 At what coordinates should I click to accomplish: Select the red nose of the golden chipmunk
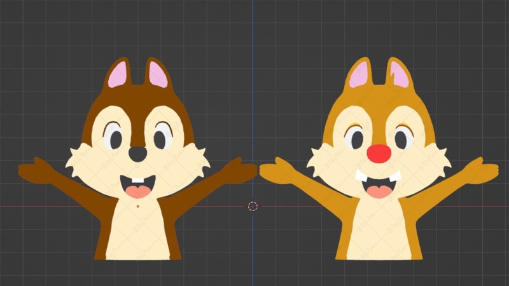point(379,154)
